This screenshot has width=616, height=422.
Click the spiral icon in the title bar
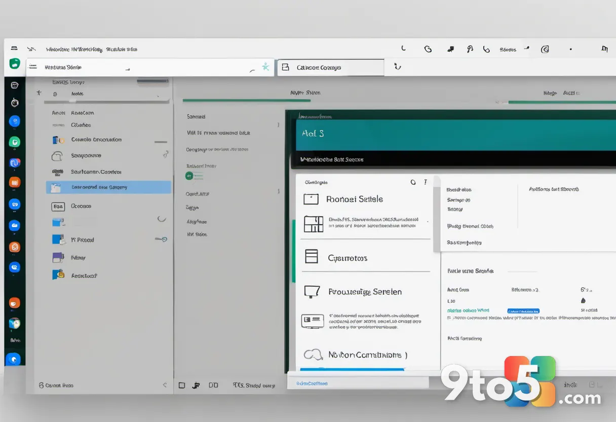[428, 49]
